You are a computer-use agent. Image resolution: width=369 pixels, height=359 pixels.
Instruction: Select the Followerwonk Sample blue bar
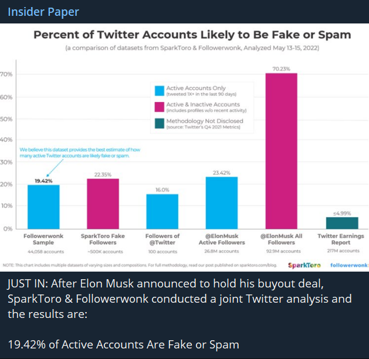point(43,206)
